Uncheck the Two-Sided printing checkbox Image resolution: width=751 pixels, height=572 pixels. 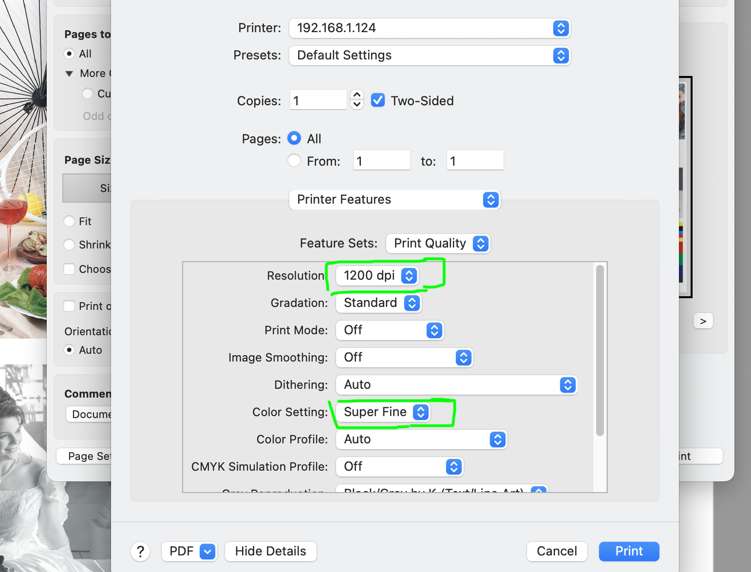tap(378, 100)
